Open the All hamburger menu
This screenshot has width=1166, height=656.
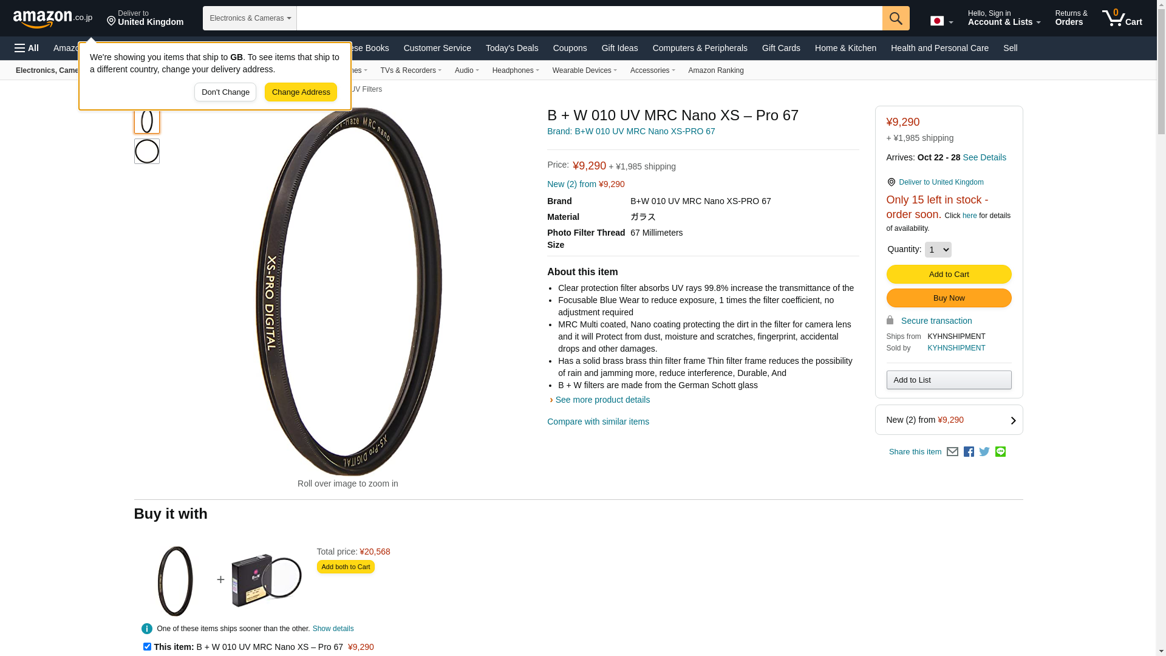coord(27,48)
